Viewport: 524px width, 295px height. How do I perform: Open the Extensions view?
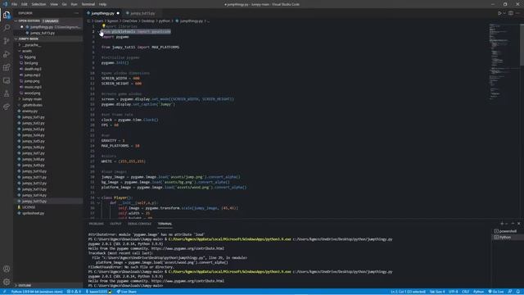point(7,67)
